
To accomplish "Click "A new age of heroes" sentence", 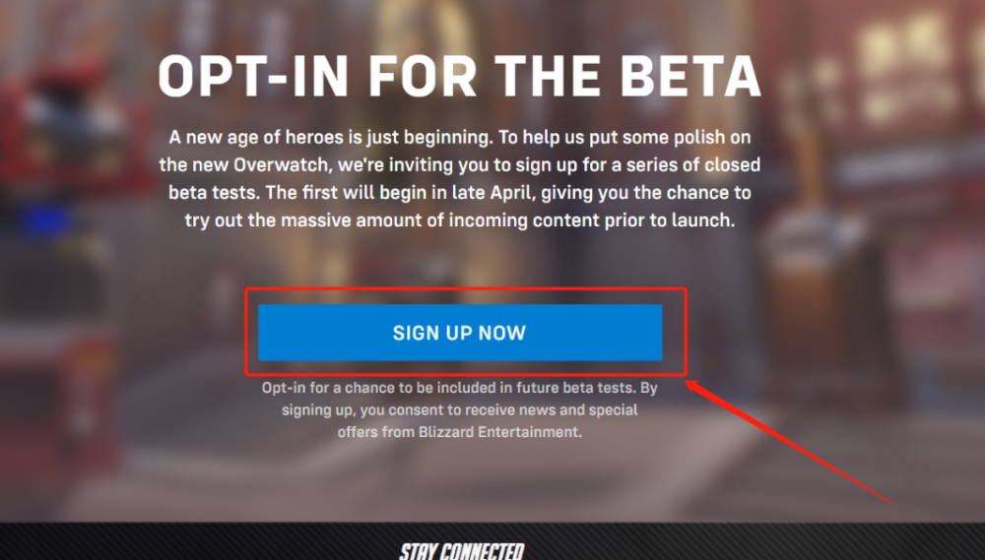I will 251,137.
